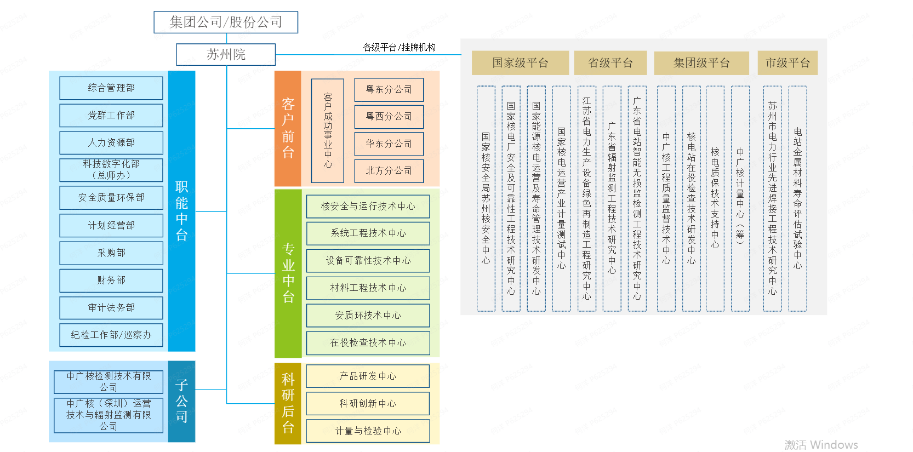Select 国家核电厂安全及可靠性工程技术研究中心 column

[x=511, y=199]
